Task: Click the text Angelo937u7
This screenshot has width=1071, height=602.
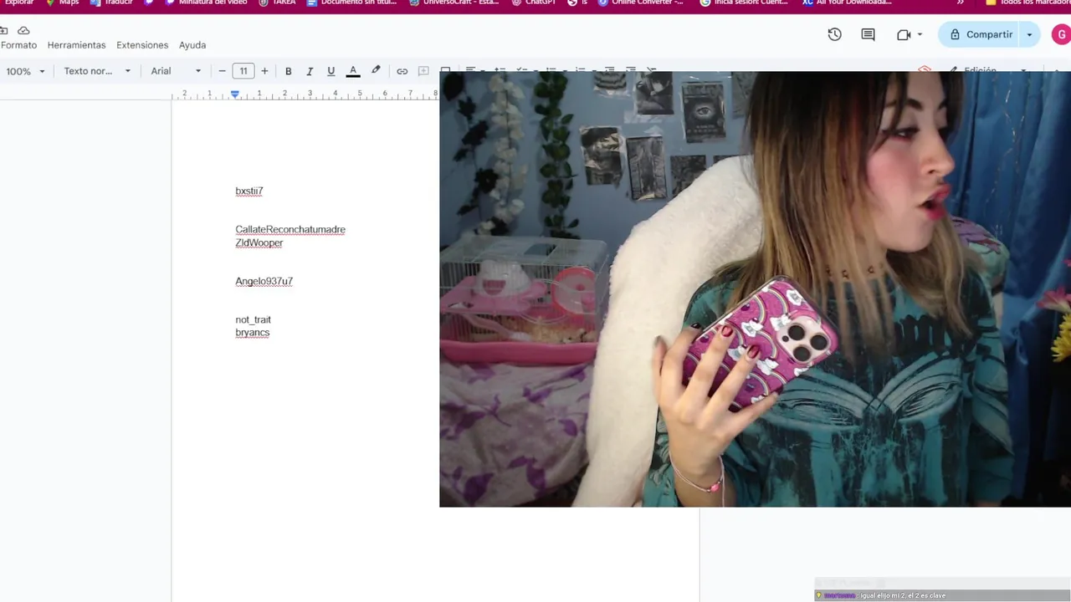Action: coord(264,281)
